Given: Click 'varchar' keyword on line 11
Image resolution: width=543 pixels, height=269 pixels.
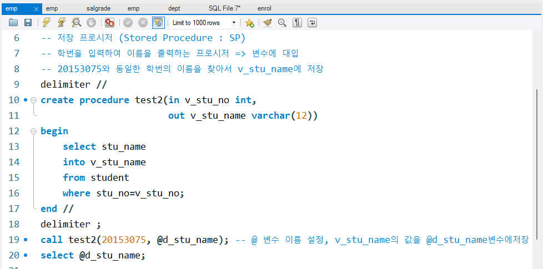Looking at the screenshot, I should [271, 116].
